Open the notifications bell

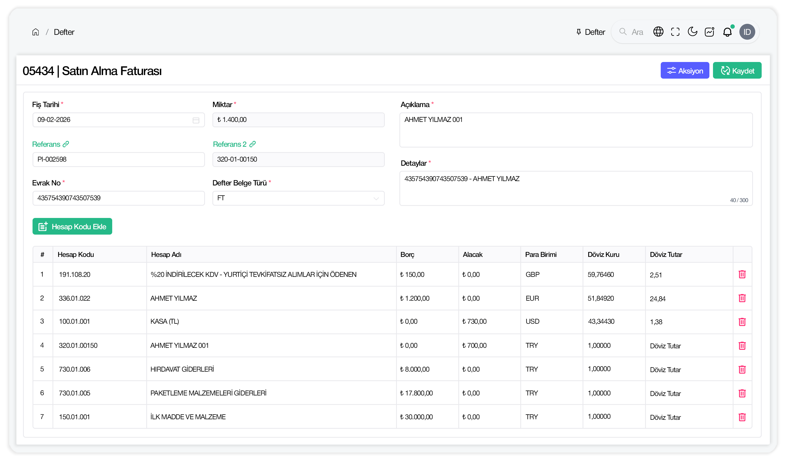tap(727, 32)
